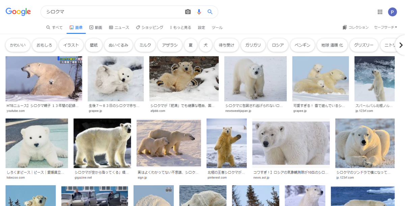The image size is (405, 206).
Task: Open pinterest waving polar bear thumbnail
Action: (x=226, y=143)
